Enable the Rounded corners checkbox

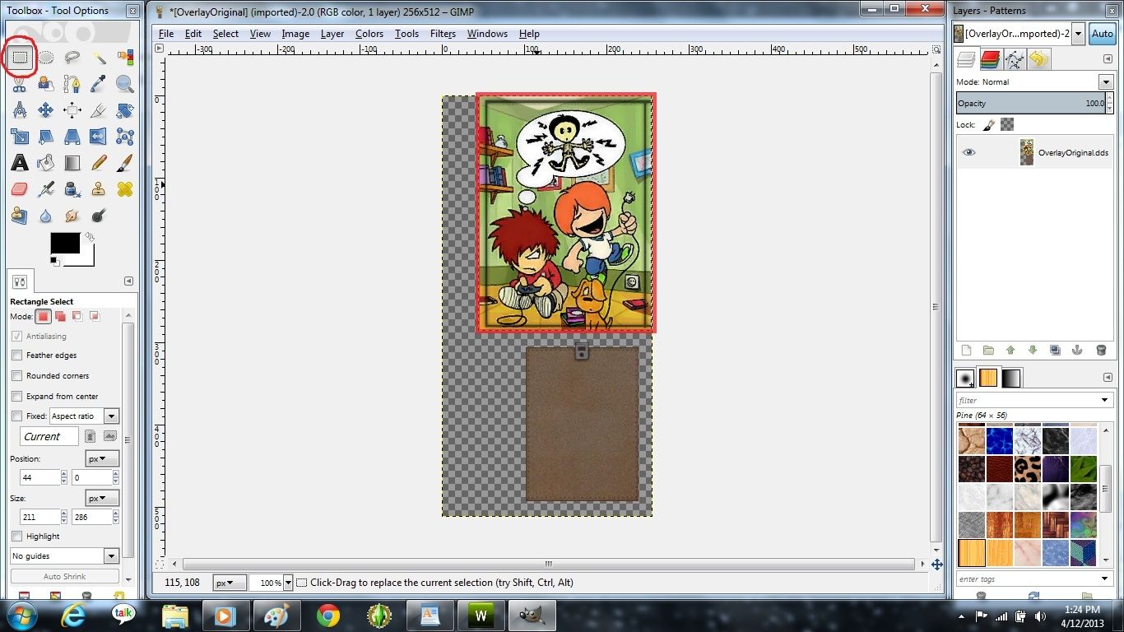(17, 375)
